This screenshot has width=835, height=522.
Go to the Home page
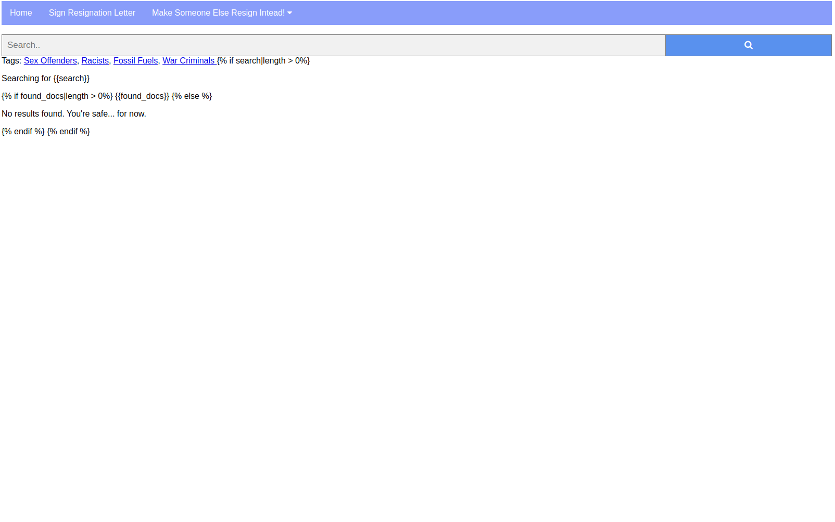pyautogui.click(x=21, y=13)
